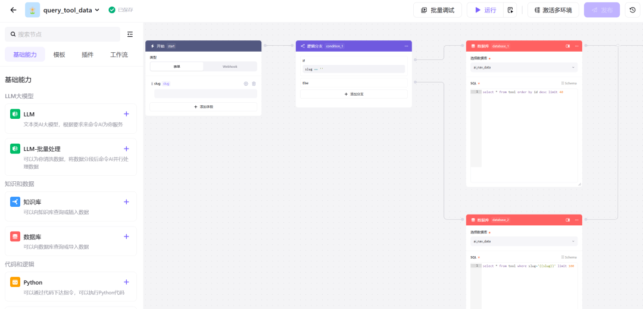Add an LLM node with plus
This screenshot has width=643, height=309.
click(126, 113)
